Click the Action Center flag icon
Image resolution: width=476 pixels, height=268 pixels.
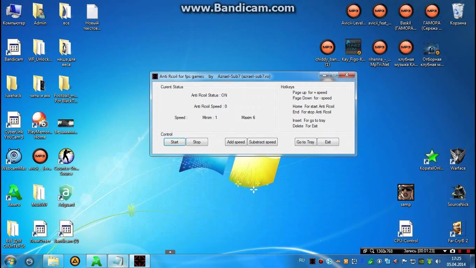[x=404, y=261]
